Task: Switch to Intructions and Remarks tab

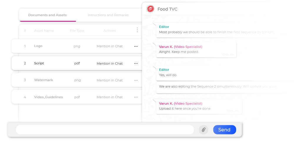Action: pyautogui.click(x=108, y=15)
